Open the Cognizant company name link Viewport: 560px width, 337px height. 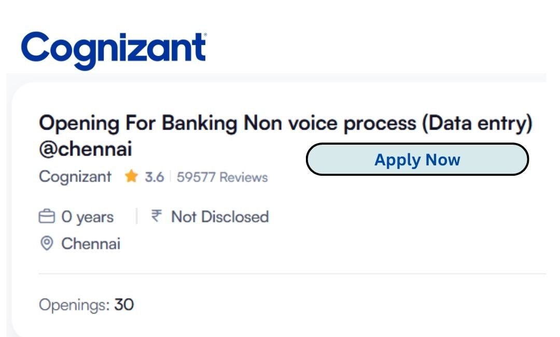click(75, 177)
